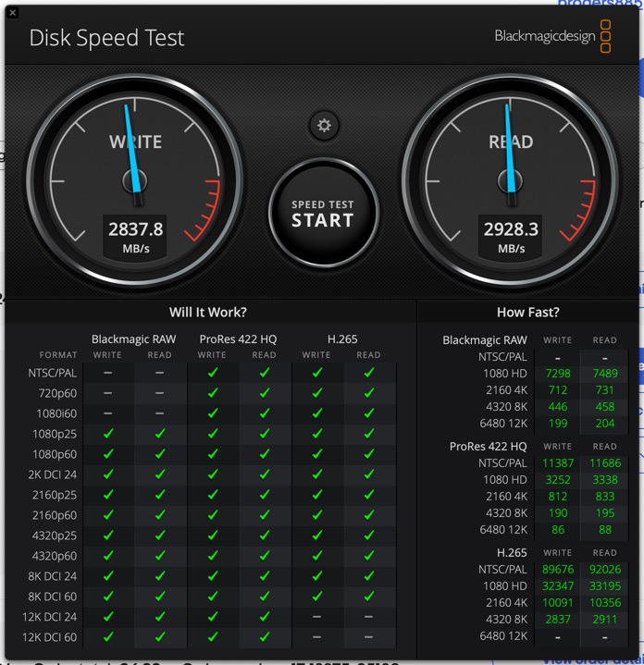Click the Disk Speed Test title
The image size is (644, 665).
click(106, 38)
